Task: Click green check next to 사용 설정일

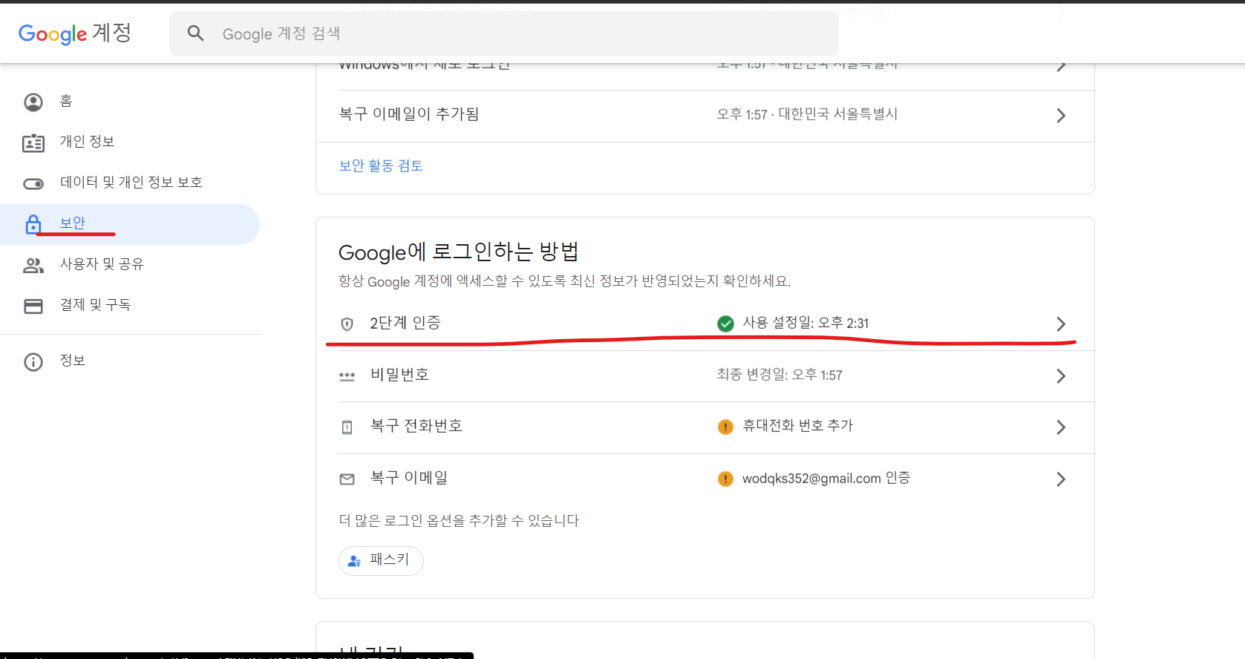Action: [x=725, y=324]
